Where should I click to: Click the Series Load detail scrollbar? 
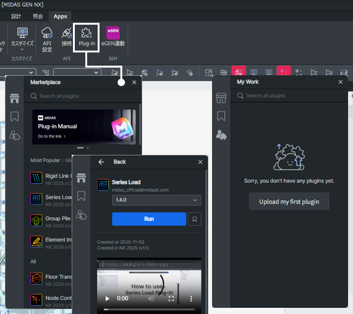pyautogui.click(x=206, y=241)
